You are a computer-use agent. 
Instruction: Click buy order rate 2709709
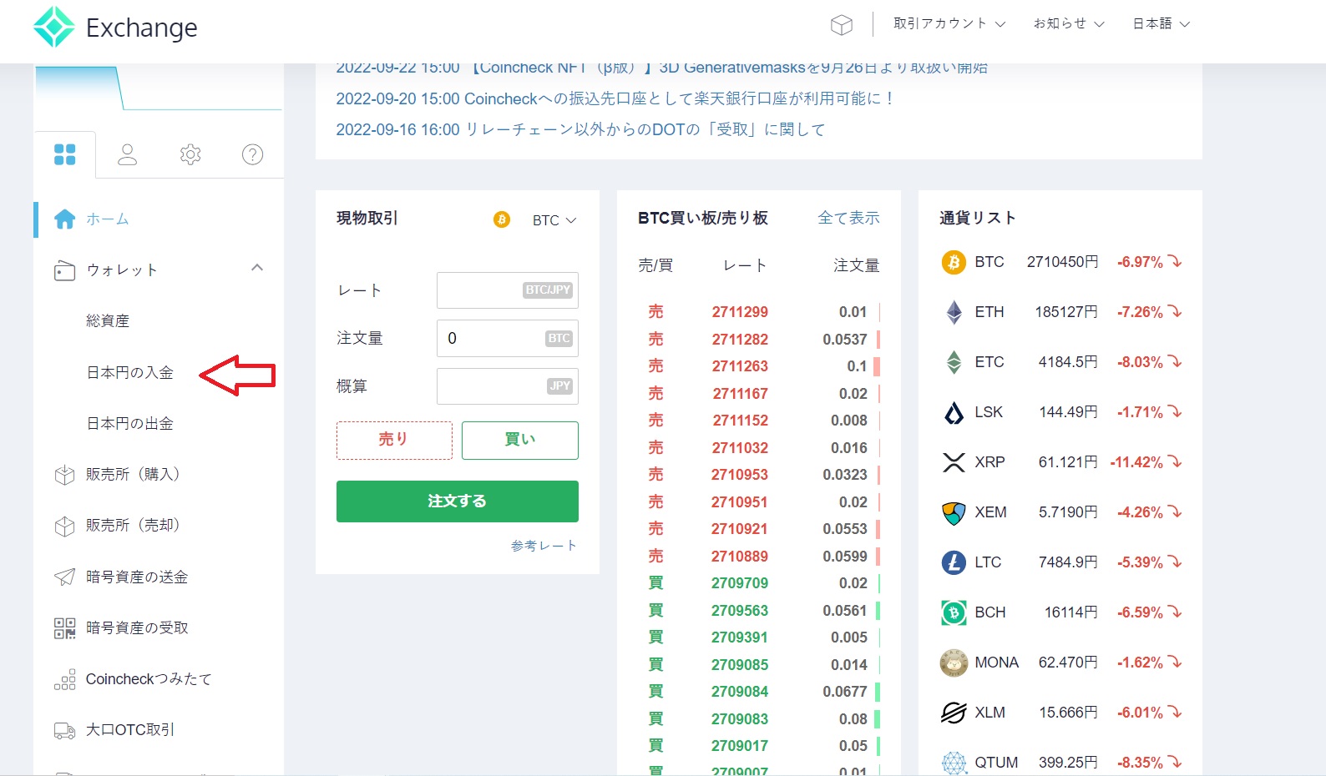(x=740, y=583)
